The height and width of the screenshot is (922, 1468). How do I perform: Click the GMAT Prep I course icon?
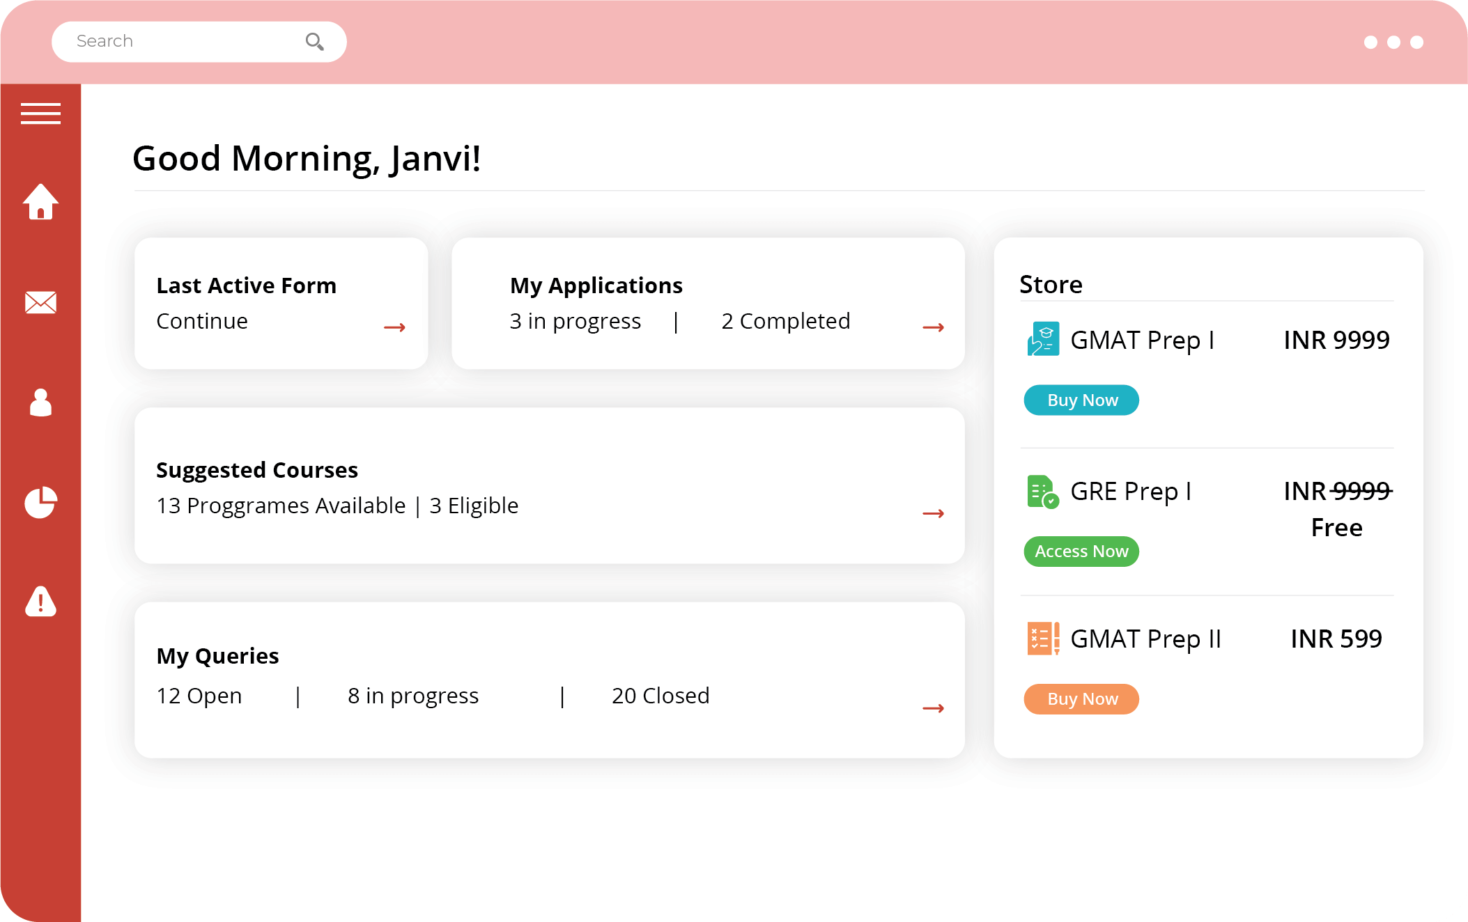(x=1043, y=339)
